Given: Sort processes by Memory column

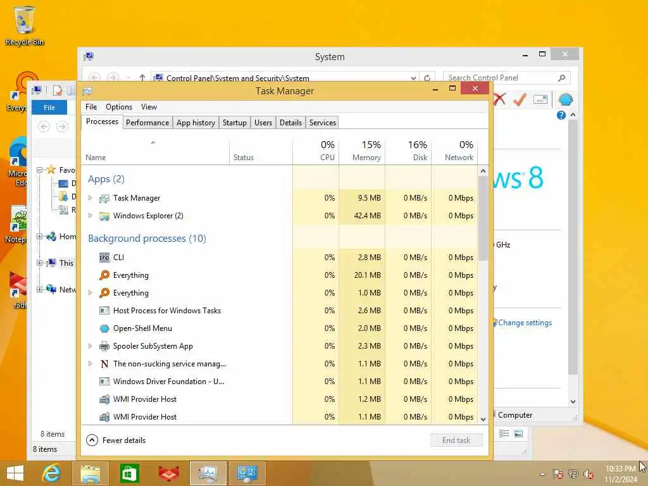Looking at the screenshot, I should (x=362, y=152).
